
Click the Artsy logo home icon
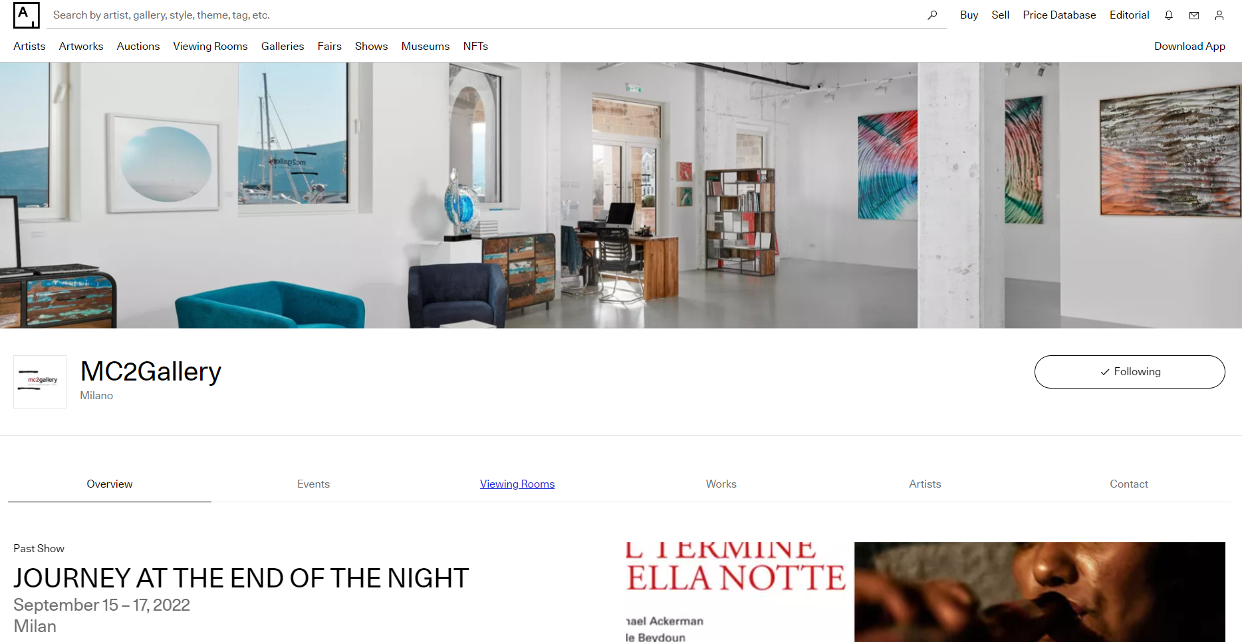[27, 15]
